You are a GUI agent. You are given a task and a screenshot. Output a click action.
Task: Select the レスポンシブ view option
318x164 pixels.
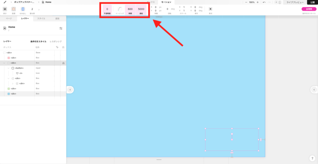point(56,41)
